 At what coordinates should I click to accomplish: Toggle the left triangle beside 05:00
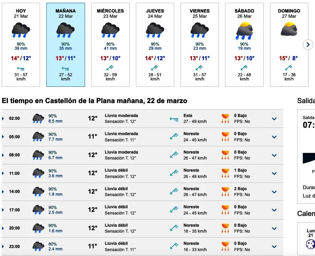(x=3, y=137)
